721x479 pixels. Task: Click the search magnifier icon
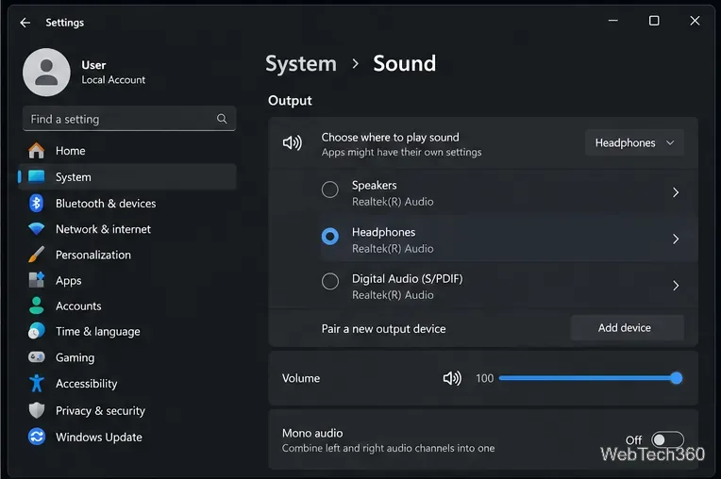coord(222,119)
